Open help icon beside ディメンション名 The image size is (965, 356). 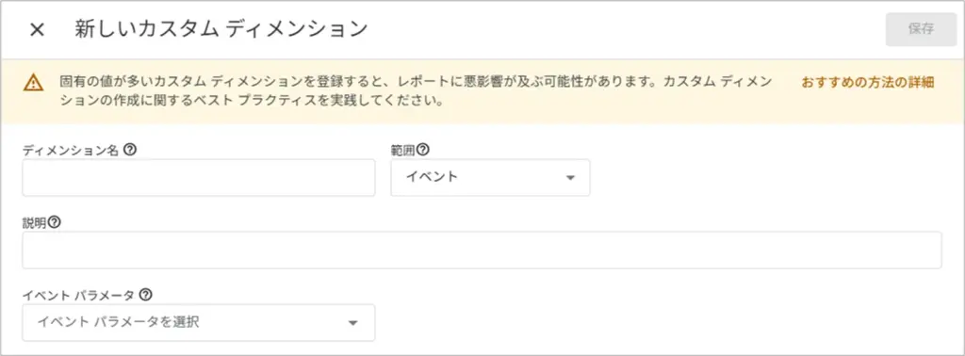130,150
